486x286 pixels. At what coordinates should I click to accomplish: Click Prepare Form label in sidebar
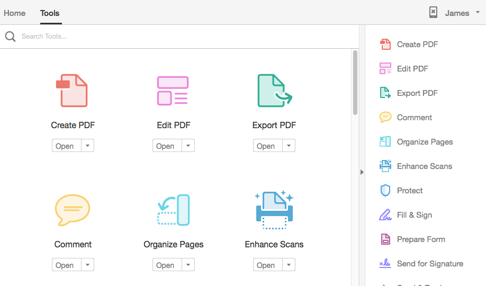tap(421, 239)
